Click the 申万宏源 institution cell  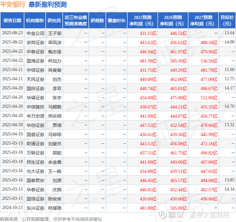pyautogui.click(x=35, y=116)
